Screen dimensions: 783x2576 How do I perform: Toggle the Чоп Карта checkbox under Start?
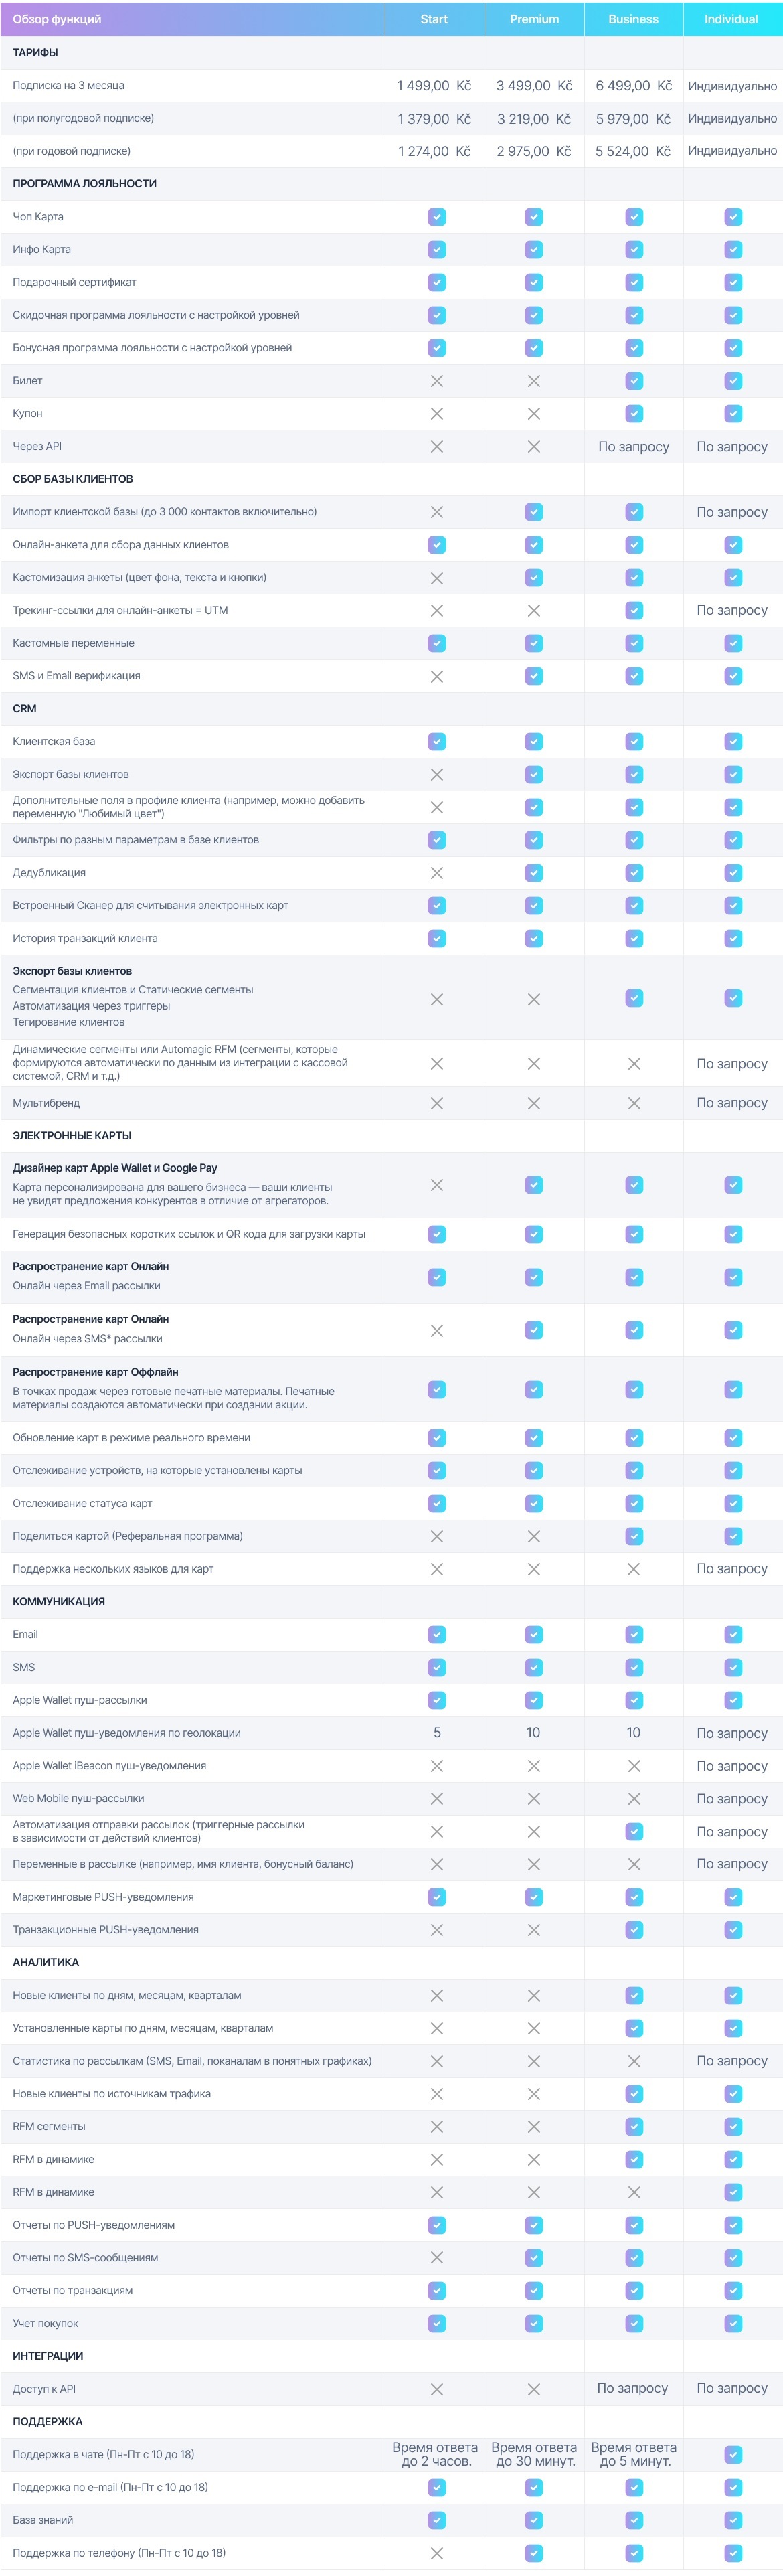436,217
